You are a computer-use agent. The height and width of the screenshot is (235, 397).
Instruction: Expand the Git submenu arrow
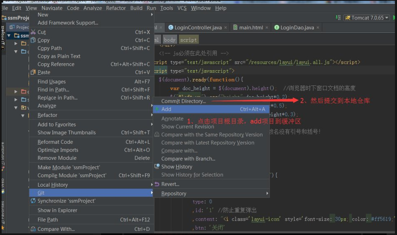tap(152, 193)
